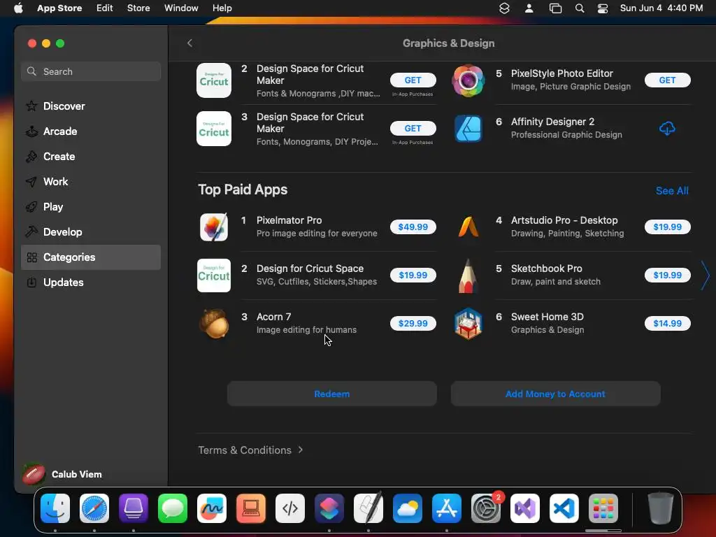Open Sketchbook Pro pencil icon
This screenshot has width=716, height=537.
pyautogui.click(x=468, y=275)
